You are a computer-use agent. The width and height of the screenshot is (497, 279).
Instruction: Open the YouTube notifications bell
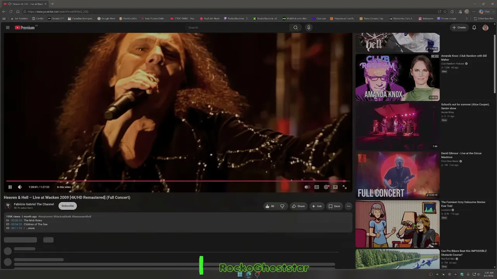coord(474,28)
